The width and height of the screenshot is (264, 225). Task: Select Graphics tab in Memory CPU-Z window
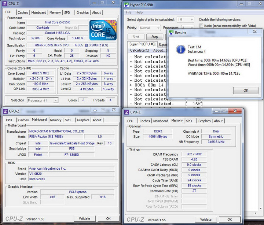coord(204,121)
